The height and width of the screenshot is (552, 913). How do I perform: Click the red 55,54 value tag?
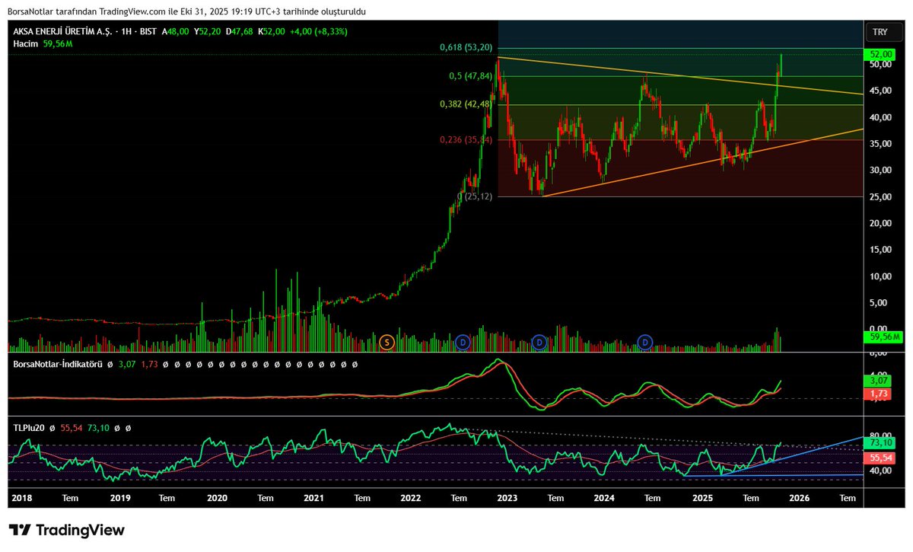882,457
